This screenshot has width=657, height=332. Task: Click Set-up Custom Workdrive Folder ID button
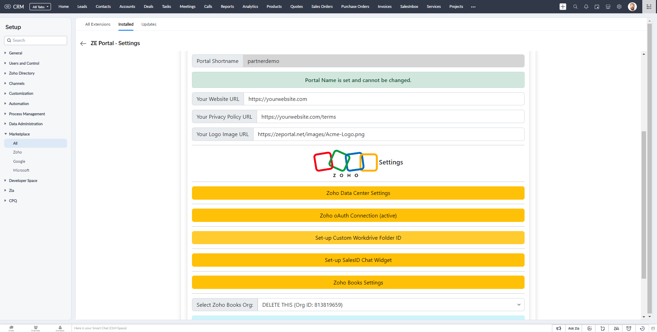358,238
